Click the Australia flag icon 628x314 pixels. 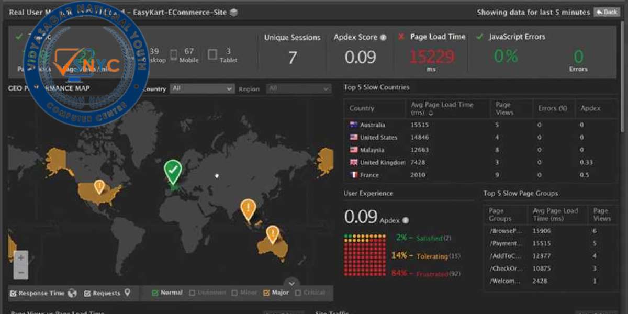(x=353, y=125)
